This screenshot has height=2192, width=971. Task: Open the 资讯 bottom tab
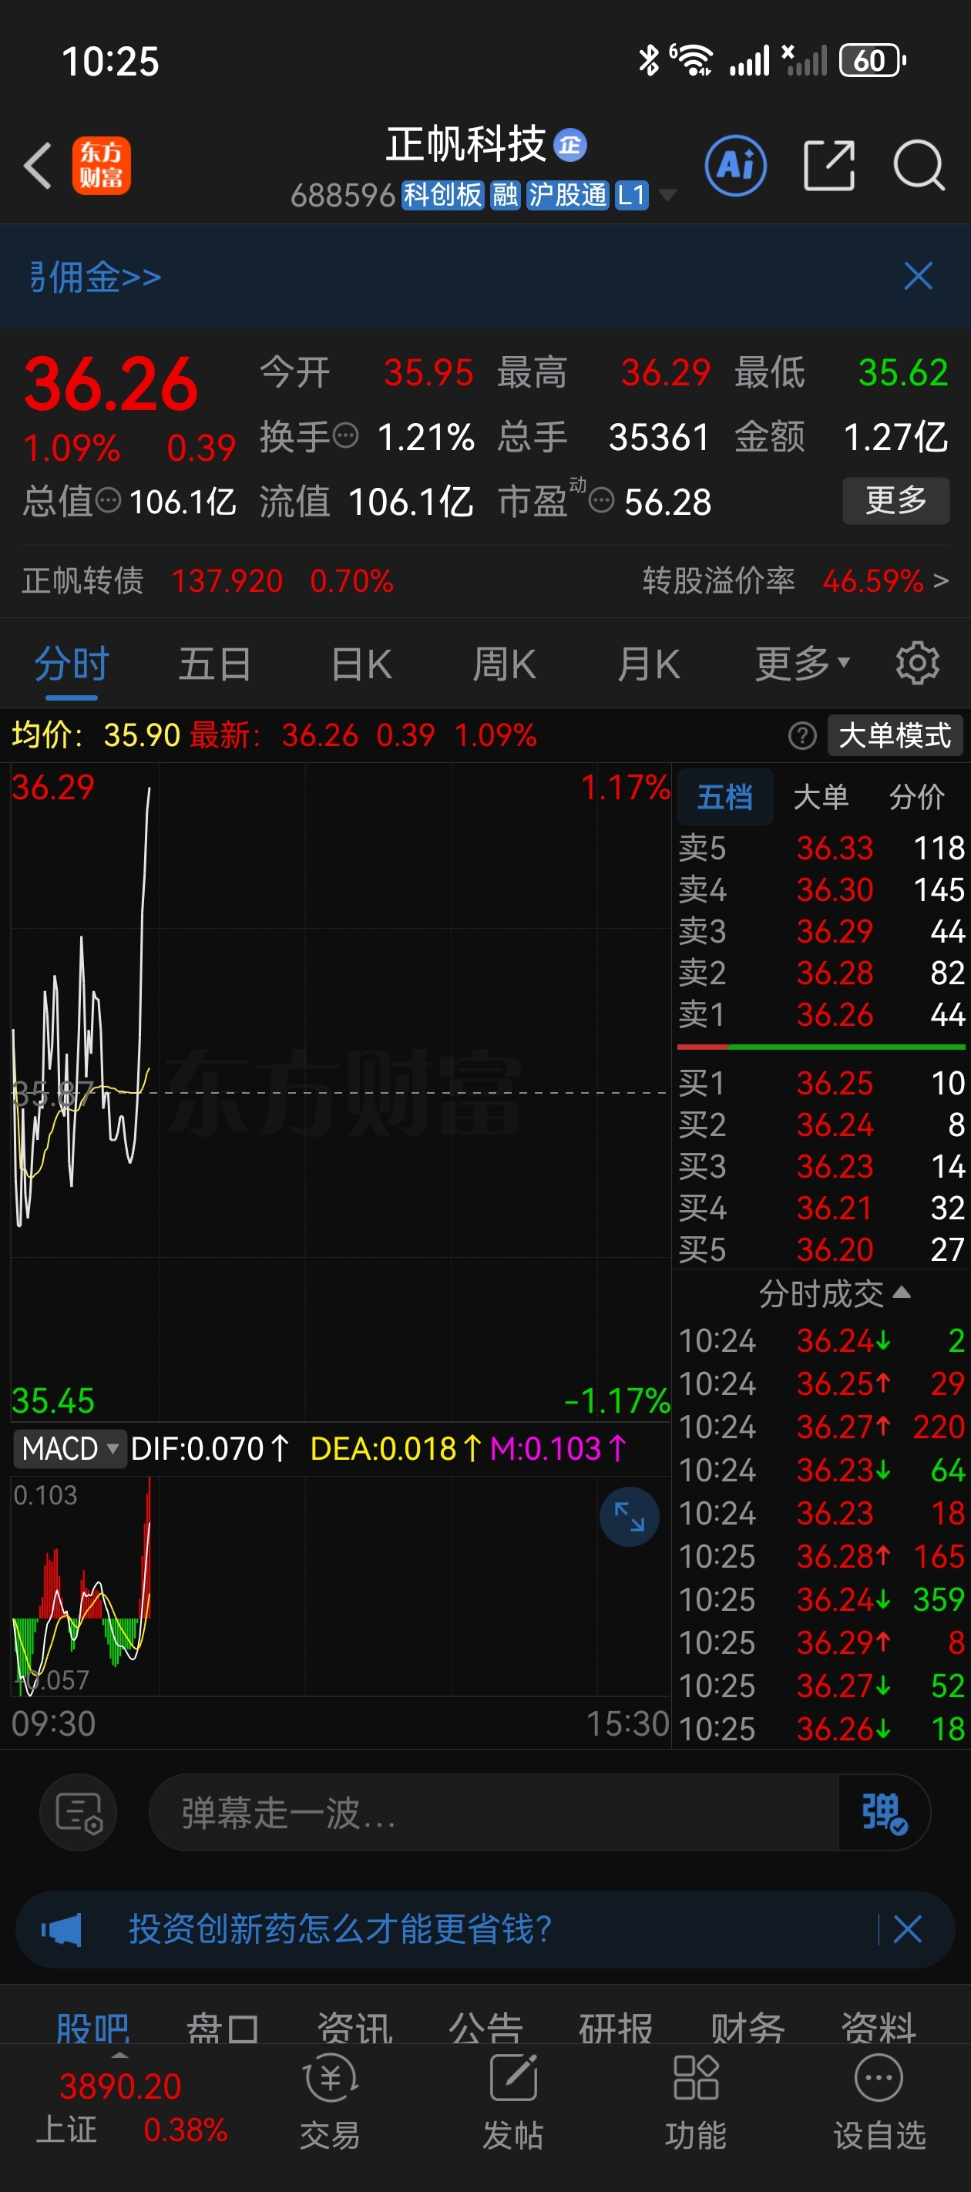pyautogui.click(x=354, y=2027)
